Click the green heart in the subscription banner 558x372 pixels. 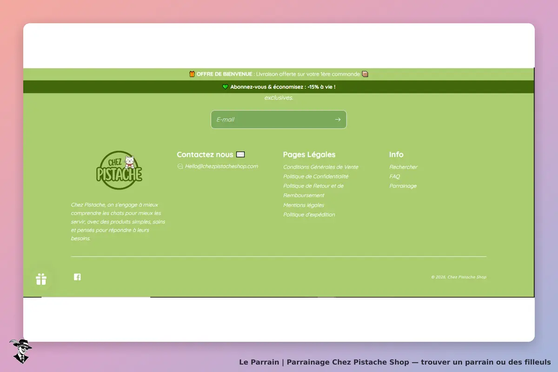(225, 87)
